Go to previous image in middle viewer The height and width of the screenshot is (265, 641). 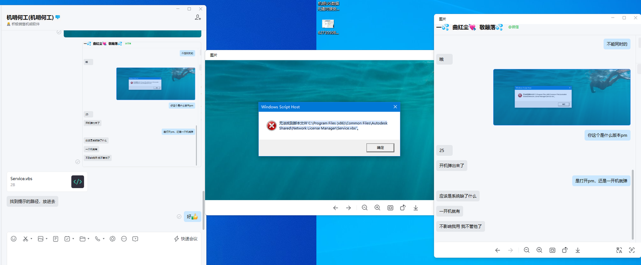[336, 208]
